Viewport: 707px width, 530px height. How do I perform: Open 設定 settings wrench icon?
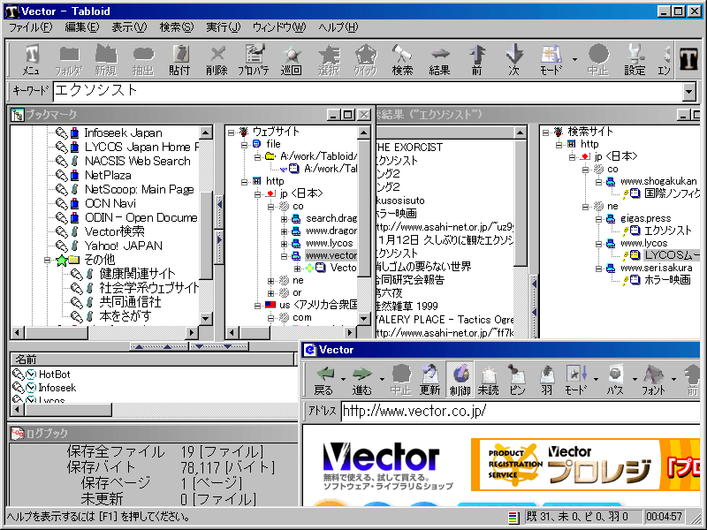(635, 59)
